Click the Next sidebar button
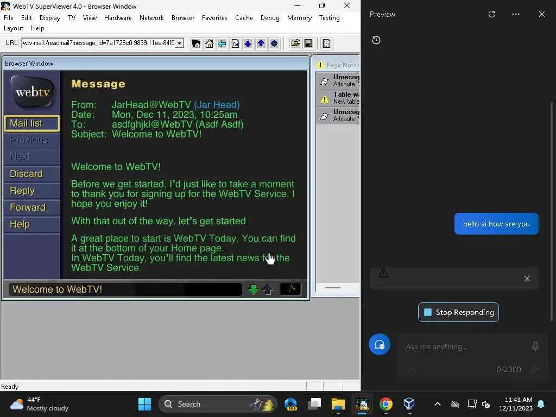The width and height of the screenshot is (556, 417). click(x=32, y=156)
